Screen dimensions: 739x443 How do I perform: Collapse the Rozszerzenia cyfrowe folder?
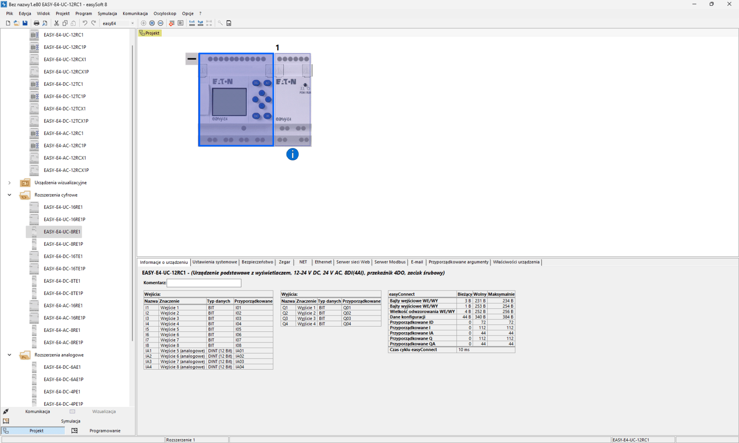pyautogui.click(x=9, y=195)
